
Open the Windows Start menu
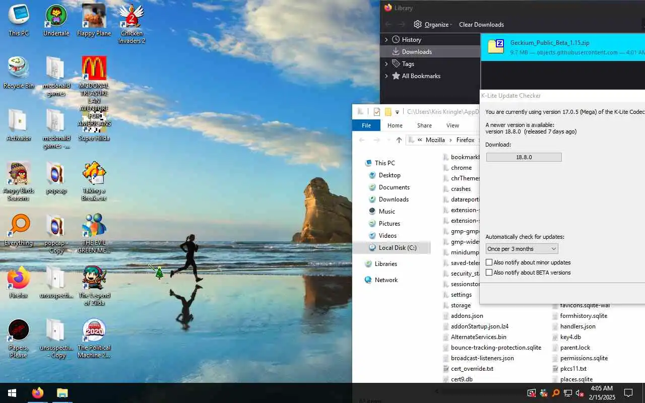pos(12,393)
